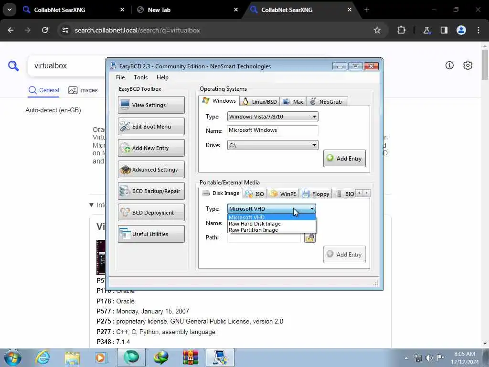Switch to the first CollabNet SearXNG tab
Viewport: 489px width, 367px height.
click(73, 10)
